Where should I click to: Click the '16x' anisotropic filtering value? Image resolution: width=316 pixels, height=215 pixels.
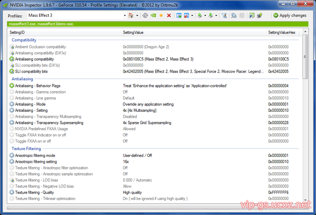pos(126,162)
